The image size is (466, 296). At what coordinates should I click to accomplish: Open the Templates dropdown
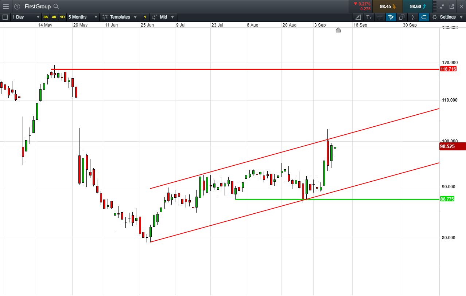click(x=120, y=17)
